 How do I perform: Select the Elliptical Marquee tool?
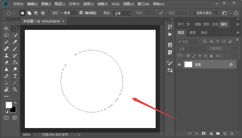15,29
